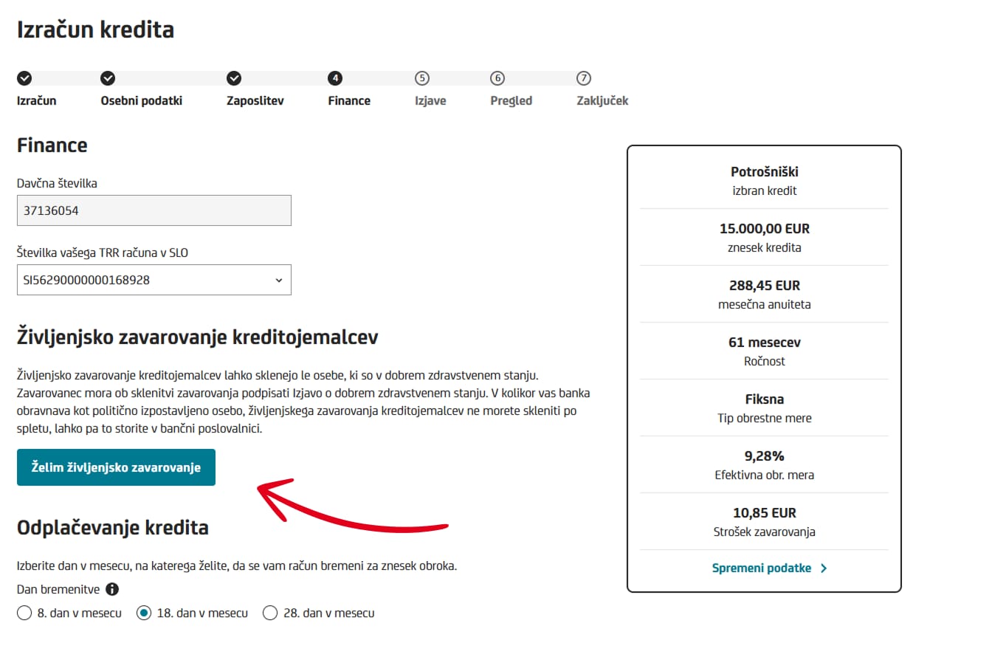Click the Davčna številka input field

(154, 210)
